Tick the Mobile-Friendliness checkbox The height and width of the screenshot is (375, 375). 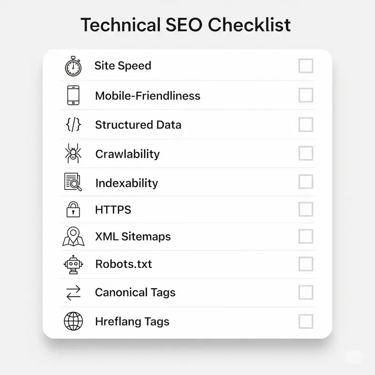[x=306, y=95]
